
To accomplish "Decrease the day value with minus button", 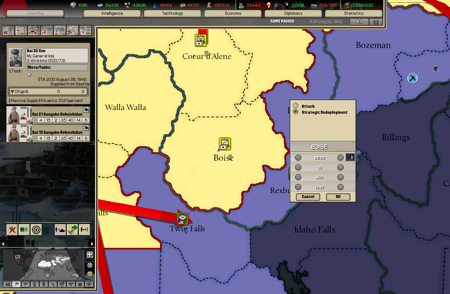I will 298,167.
